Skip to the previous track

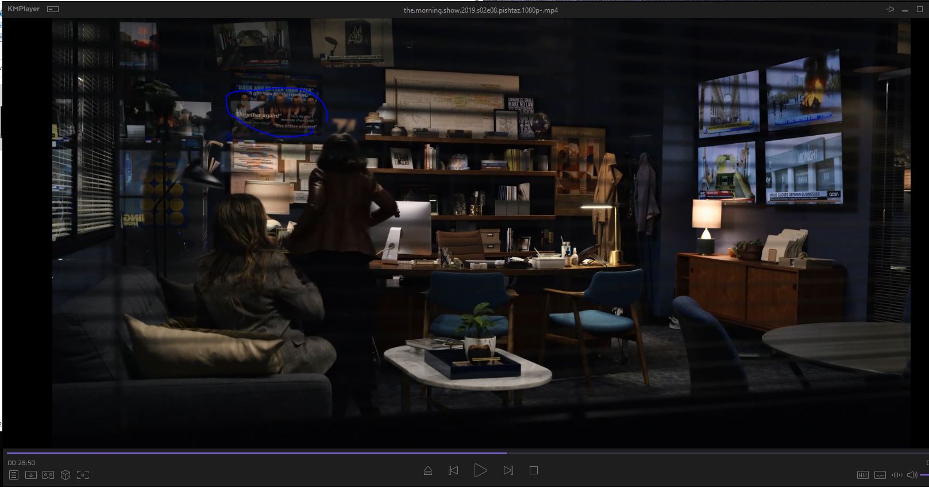coord(453,470)
